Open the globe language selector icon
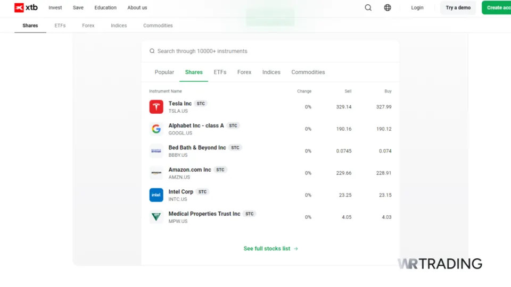 388,7
